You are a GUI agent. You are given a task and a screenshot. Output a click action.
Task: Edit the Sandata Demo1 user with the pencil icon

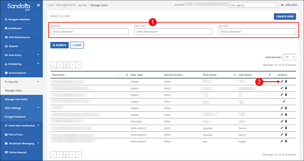(282, 128)
